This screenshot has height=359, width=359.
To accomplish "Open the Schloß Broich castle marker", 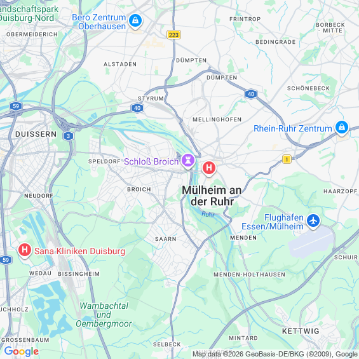I will point(188,161).
